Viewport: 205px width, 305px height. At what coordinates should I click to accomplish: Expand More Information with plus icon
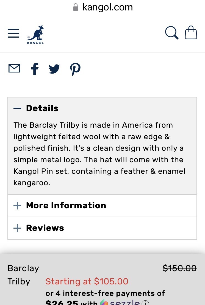17,206
